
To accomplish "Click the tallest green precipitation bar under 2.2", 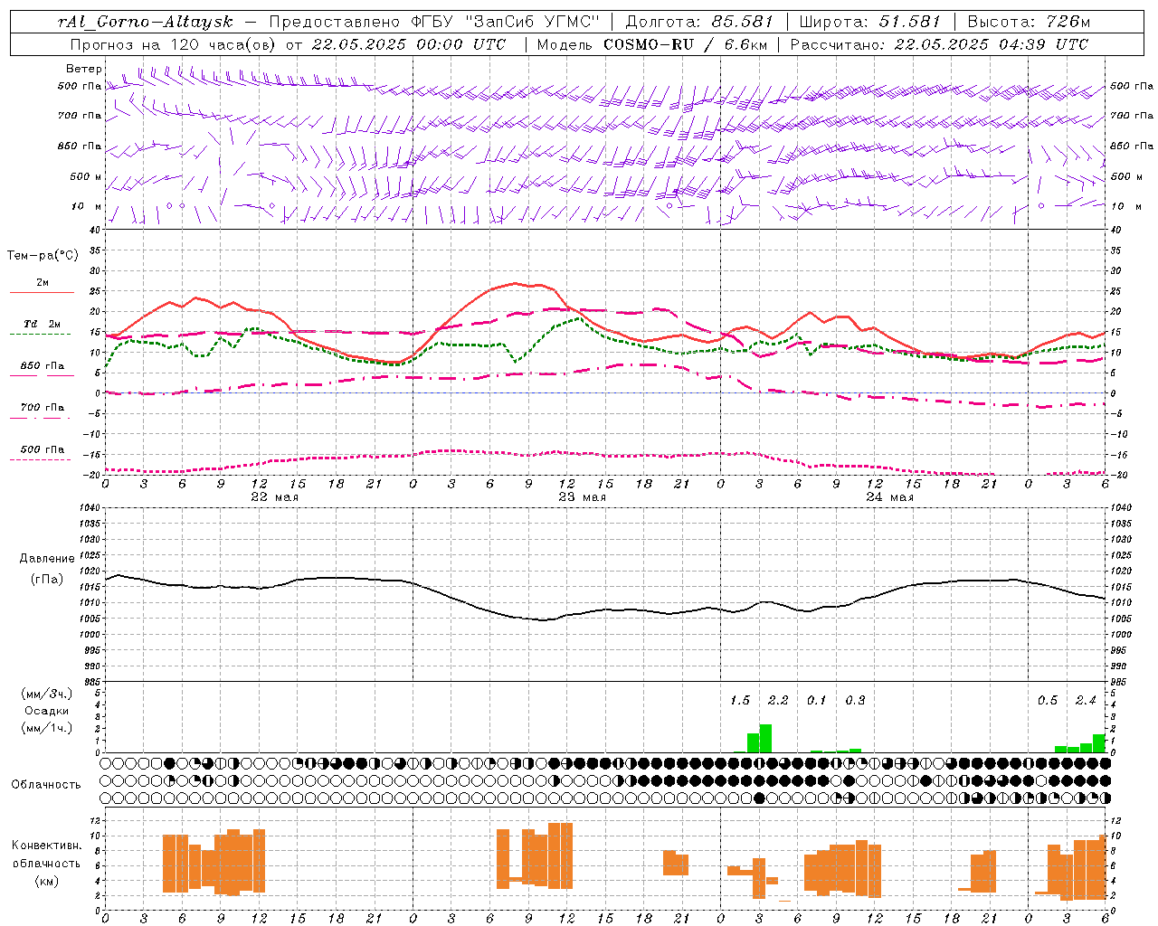I will click(765, 739).
